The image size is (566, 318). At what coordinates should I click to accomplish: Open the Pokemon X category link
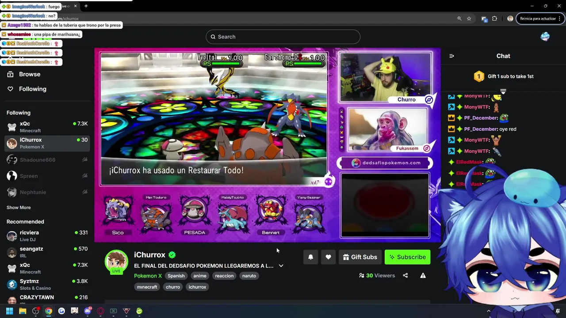click(x=148, y=276)
